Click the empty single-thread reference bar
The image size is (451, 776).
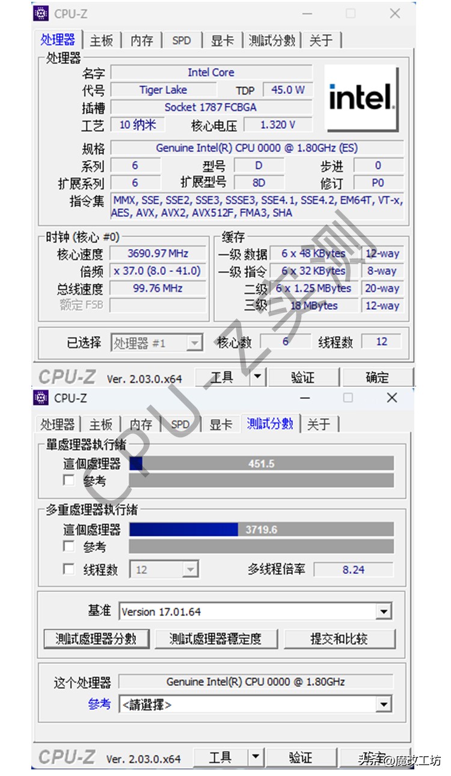(x=262, y=480)
